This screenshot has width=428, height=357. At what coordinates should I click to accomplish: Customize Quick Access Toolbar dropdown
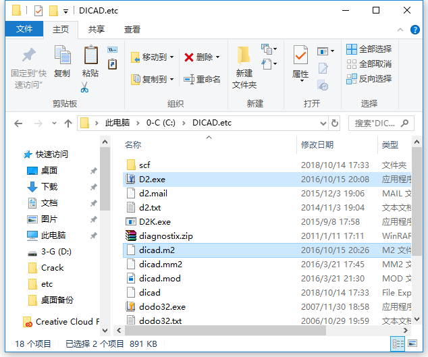pos(65,11)
